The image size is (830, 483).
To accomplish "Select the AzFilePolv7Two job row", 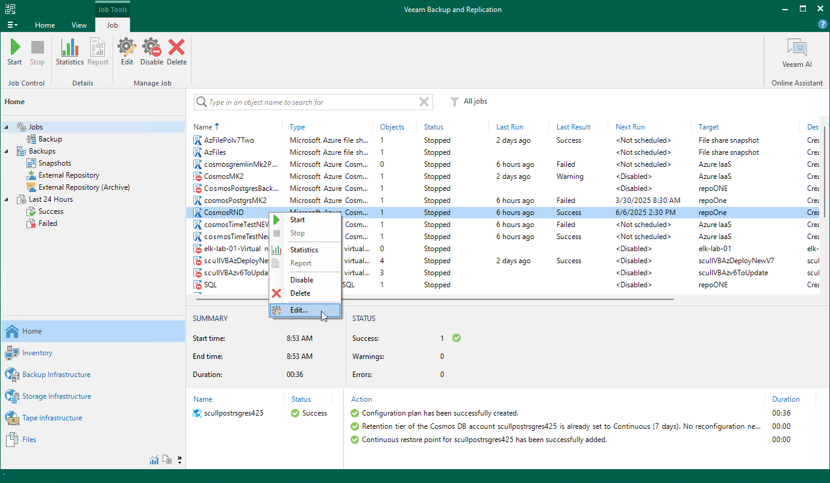I will click(506, 140).
